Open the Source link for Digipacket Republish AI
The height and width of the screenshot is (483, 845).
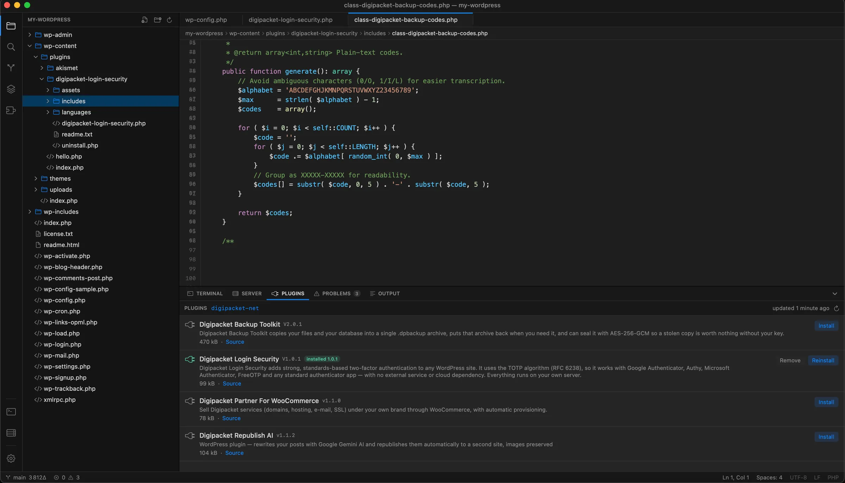(234, 453)
